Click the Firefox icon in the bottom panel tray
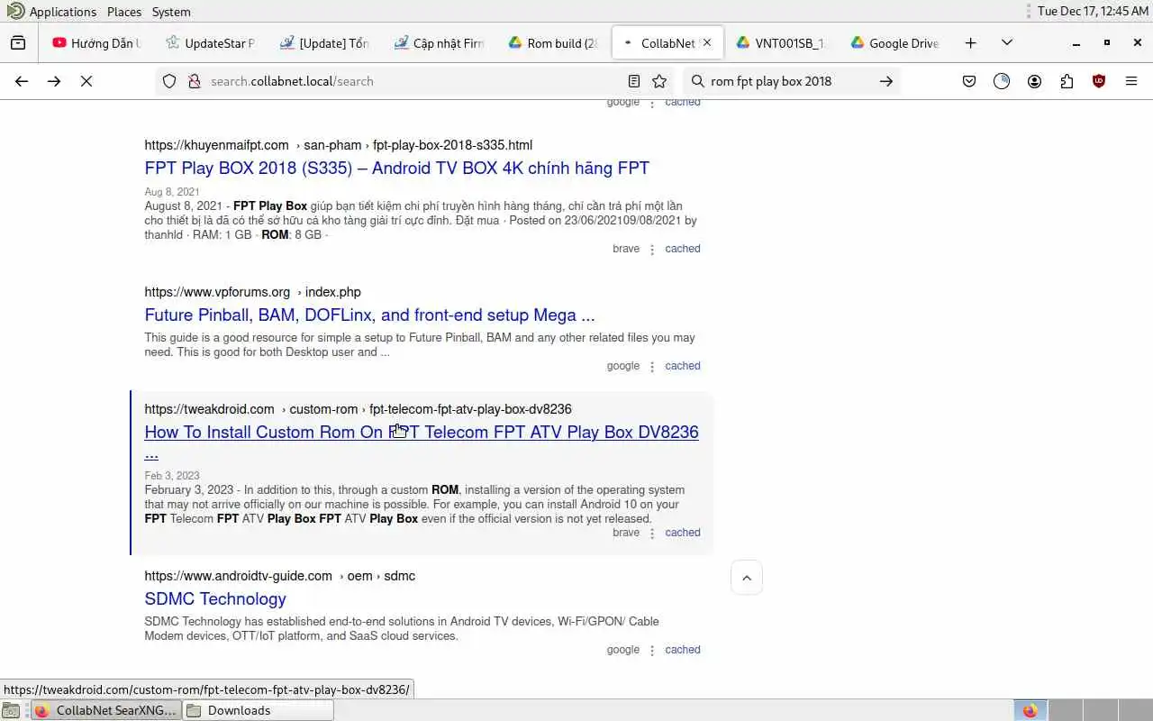 tap(1030, 710)
